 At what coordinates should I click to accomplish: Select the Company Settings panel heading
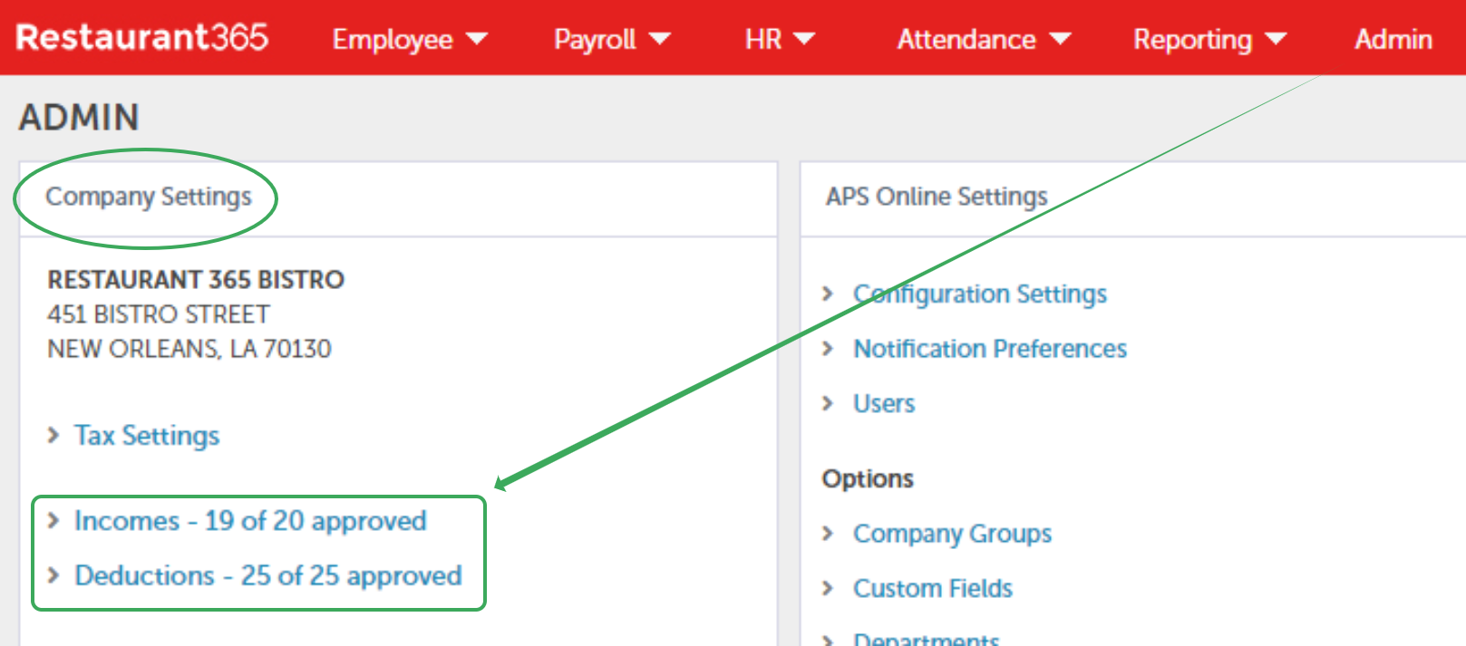(149, 197)
